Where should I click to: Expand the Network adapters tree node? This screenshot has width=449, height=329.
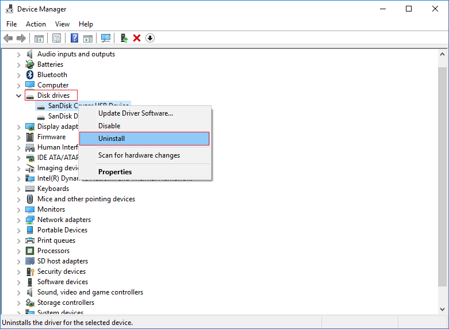[18, 220]
